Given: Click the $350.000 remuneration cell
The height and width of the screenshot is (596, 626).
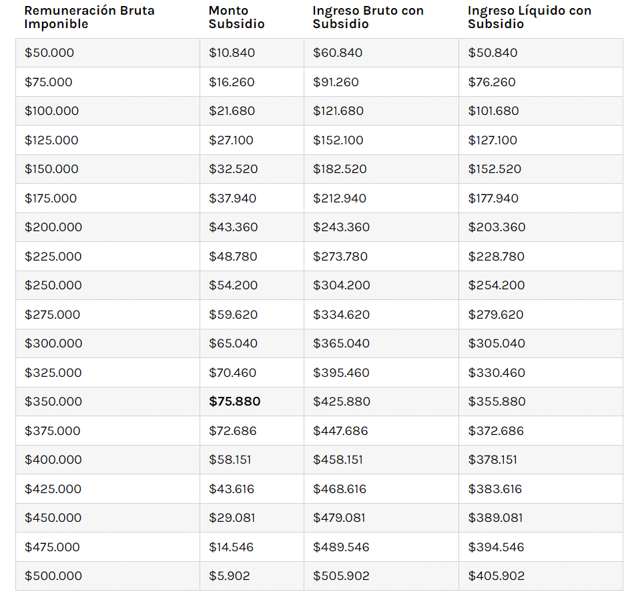Looking at the screenshot, I should click(x=53, y=402).
